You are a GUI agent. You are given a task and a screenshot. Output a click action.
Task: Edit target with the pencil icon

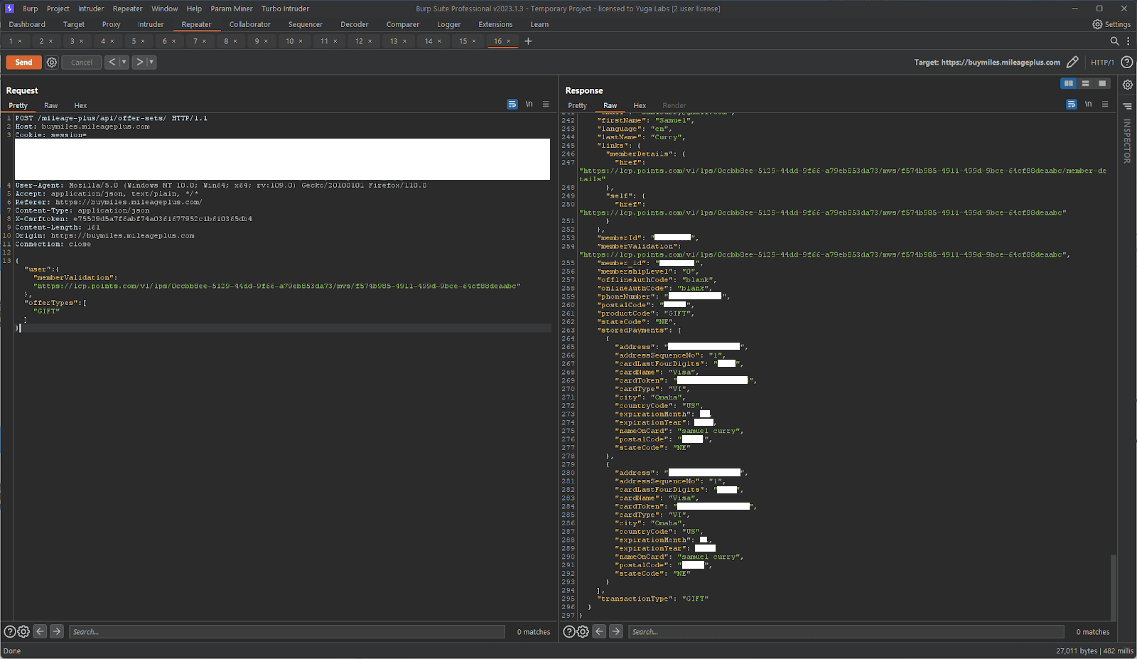(1072, 63)
